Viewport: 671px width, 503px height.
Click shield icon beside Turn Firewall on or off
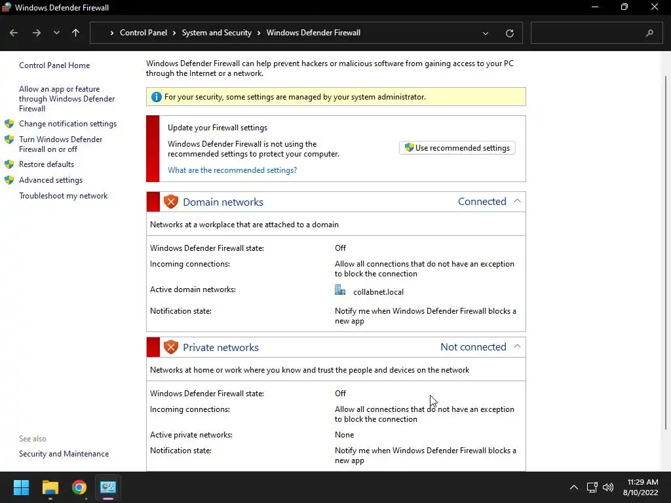click(9, 140)
